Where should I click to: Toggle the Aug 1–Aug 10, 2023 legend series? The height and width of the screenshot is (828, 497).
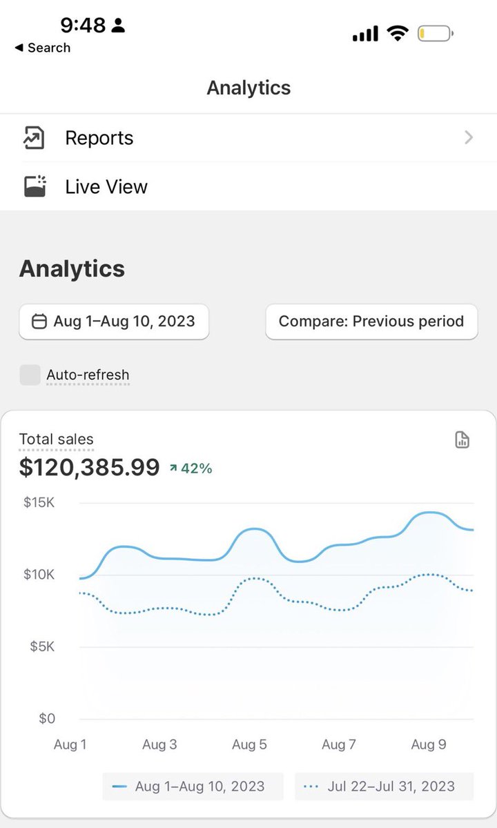(193, 786)
